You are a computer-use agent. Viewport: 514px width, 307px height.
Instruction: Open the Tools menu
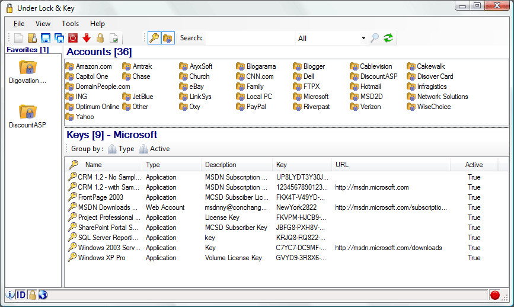[70, 24]
